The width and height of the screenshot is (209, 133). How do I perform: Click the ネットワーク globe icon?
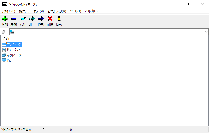[x=4, y=55]
